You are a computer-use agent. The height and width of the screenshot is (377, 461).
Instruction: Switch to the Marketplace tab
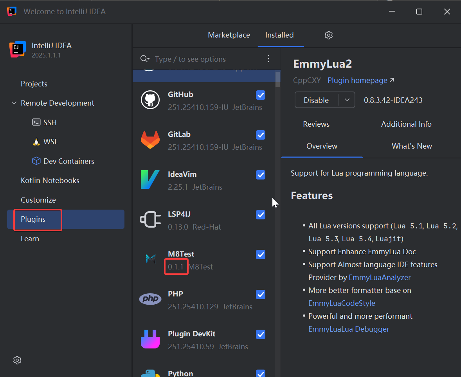click(229, 35)
